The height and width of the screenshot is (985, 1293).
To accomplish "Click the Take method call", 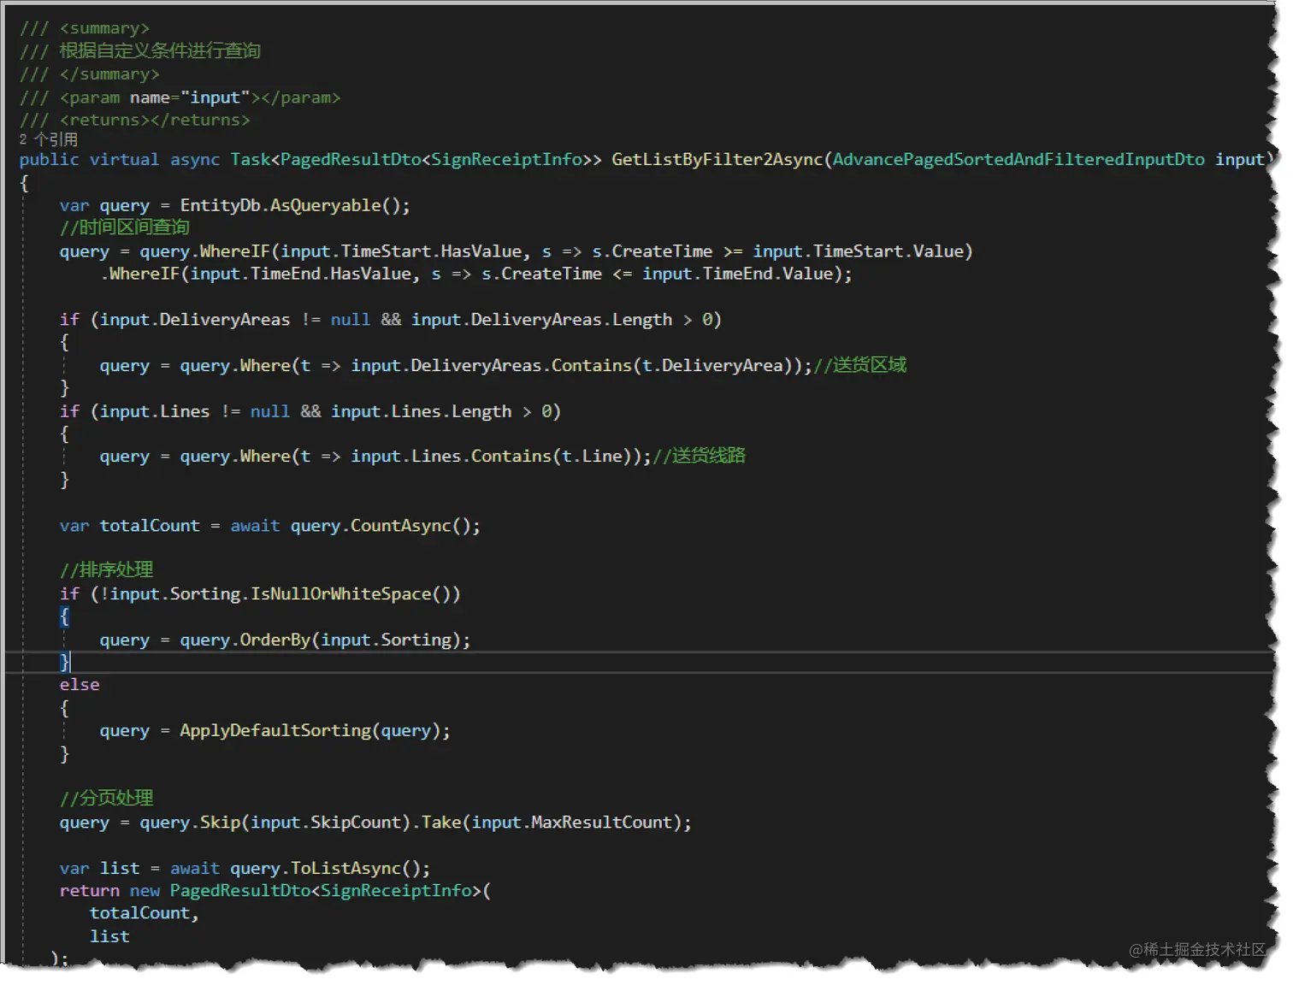I will click(x=441, y=822).
